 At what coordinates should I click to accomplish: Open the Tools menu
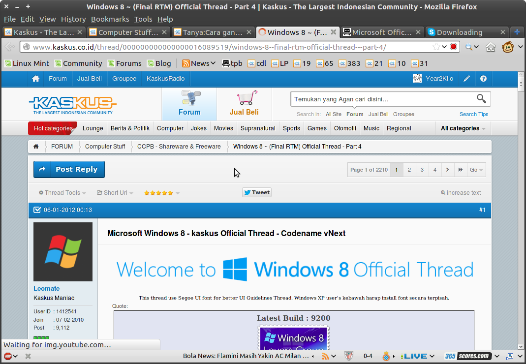click(x=143, y=19)
